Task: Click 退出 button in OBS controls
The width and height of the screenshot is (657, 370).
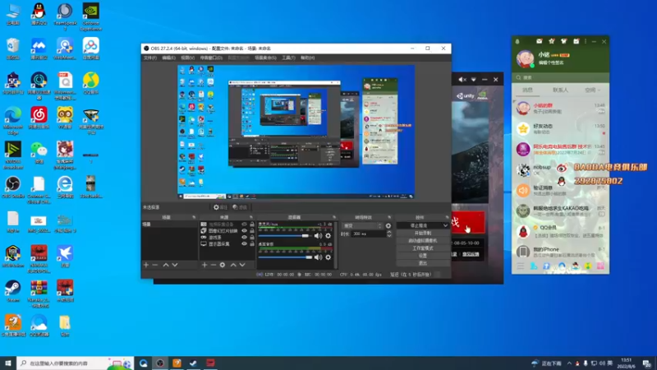Action: [423, 263]
